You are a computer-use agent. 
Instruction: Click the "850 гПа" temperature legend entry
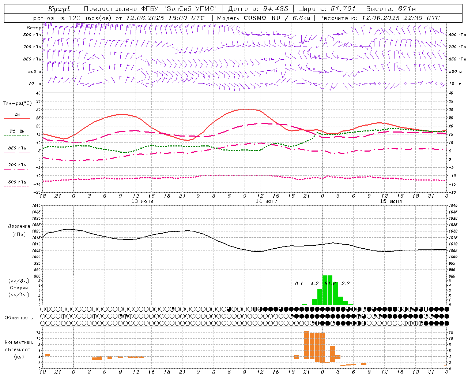(x=17, y=148)
